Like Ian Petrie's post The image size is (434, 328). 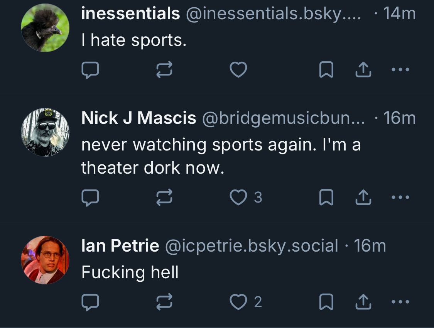pos(238,302)
